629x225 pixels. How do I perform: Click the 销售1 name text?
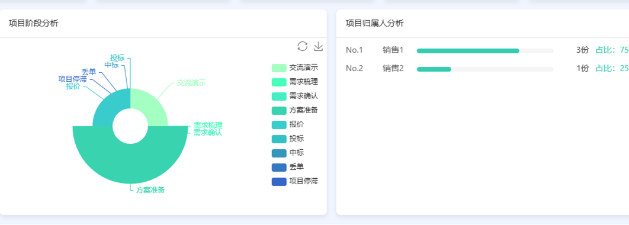point(393,50)
